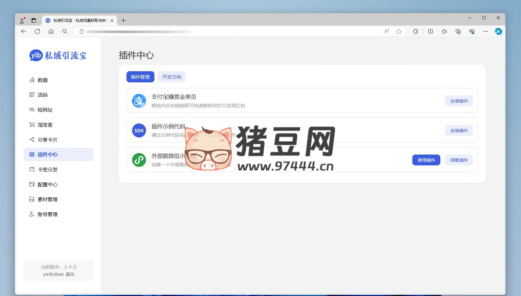Open the browser collections icon
Image resolution: width=521 pixels, height=296 pixels.
coord(458,31)
